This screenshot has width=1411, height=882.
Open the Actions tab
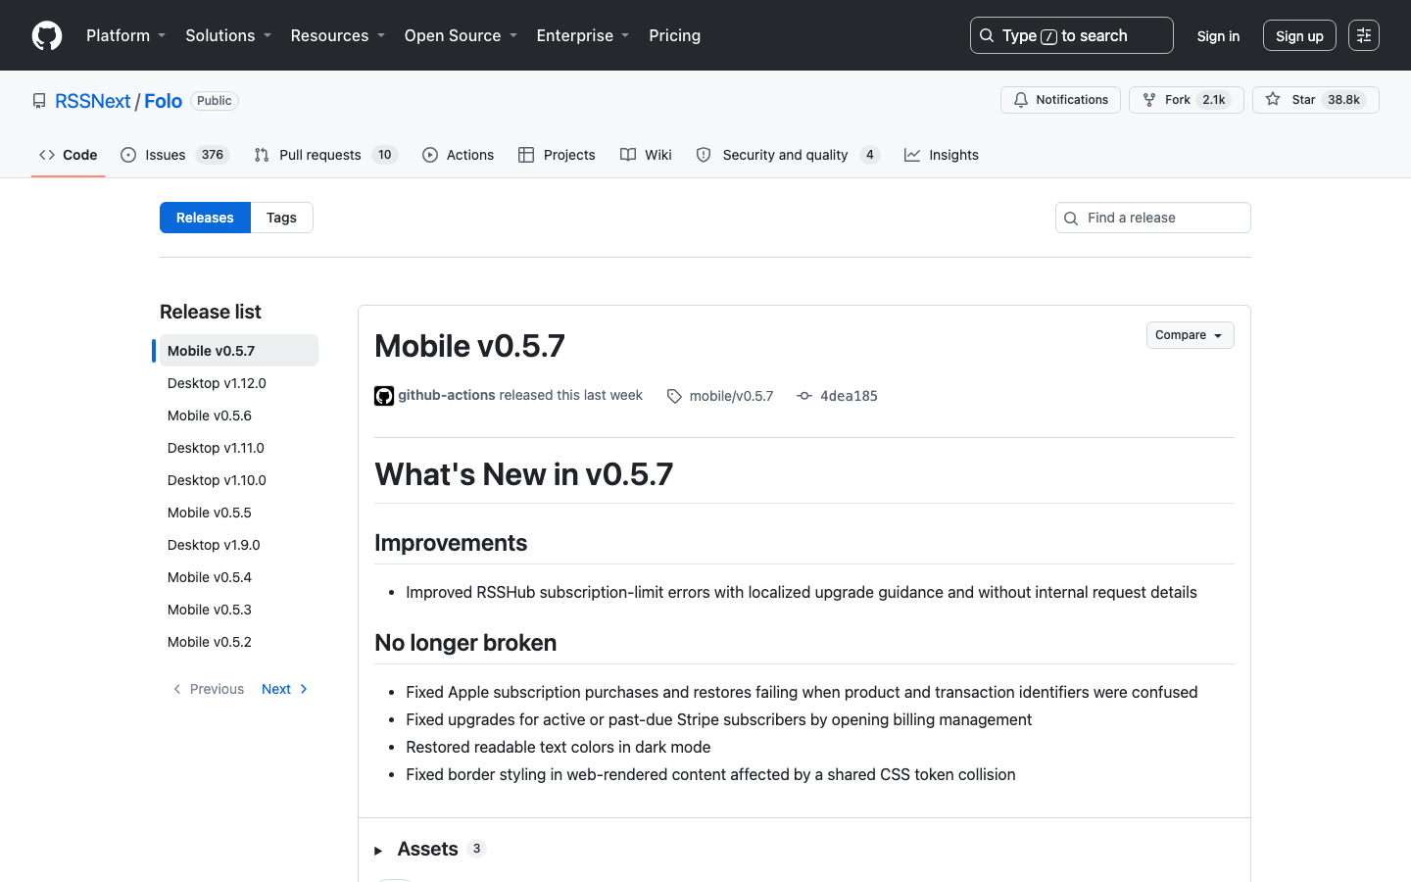click(x=458, y=155)
